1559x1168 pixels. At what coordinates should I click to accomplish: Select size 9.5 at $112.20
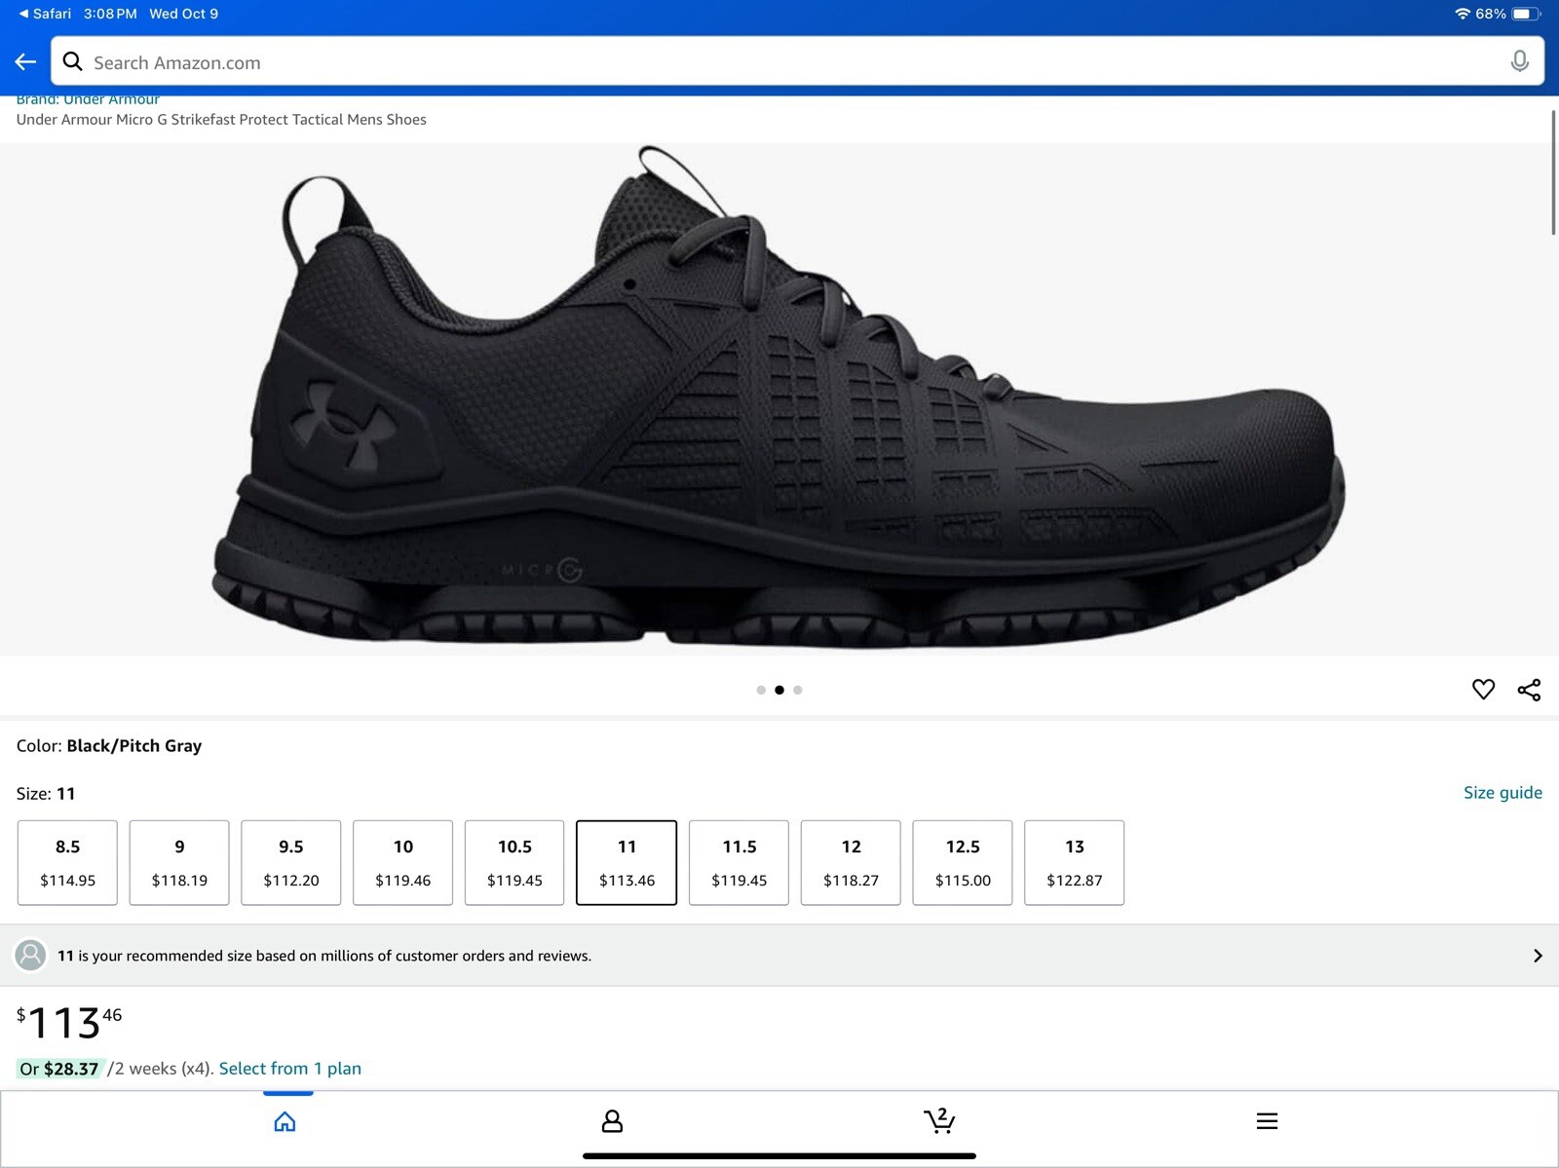click(291, 862)
